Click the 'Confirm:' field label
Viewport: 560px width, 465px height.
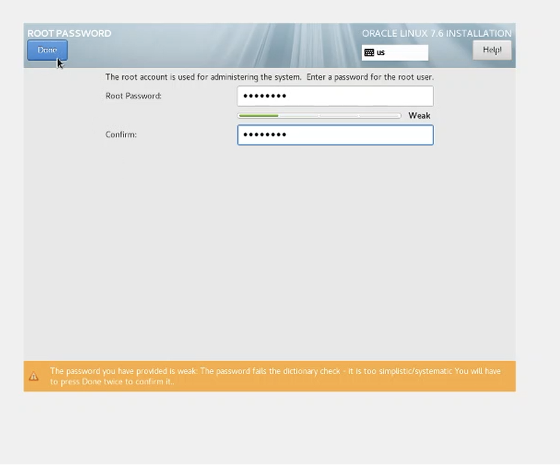tap(121, 135)
